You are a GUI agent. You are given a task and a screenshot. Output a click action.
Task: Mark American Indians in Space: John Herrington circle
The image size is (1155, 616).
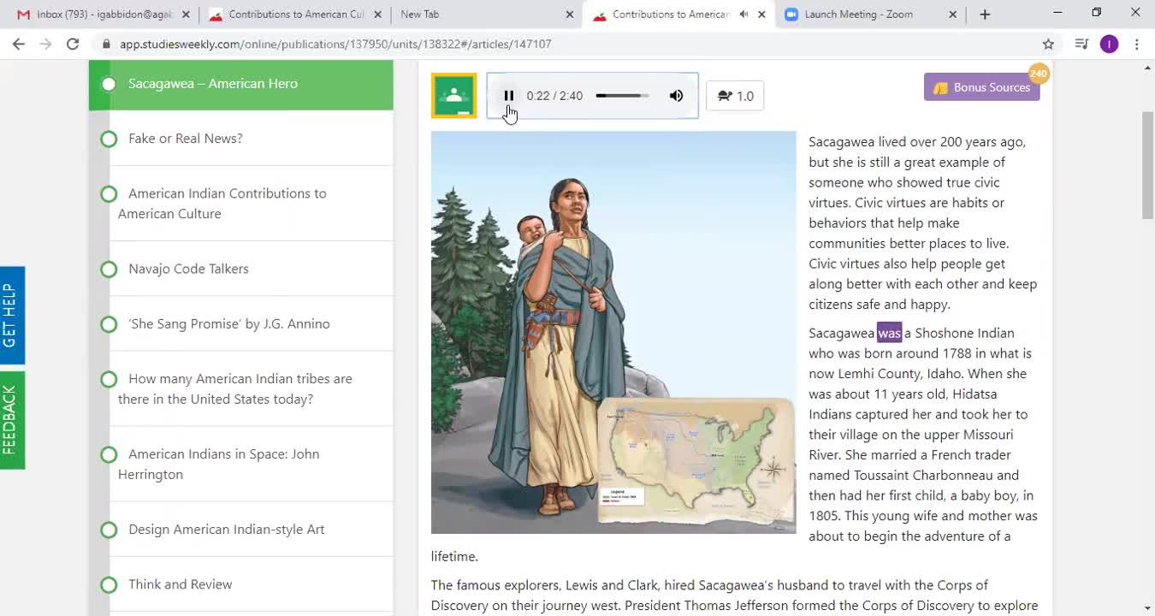[109, 454]
